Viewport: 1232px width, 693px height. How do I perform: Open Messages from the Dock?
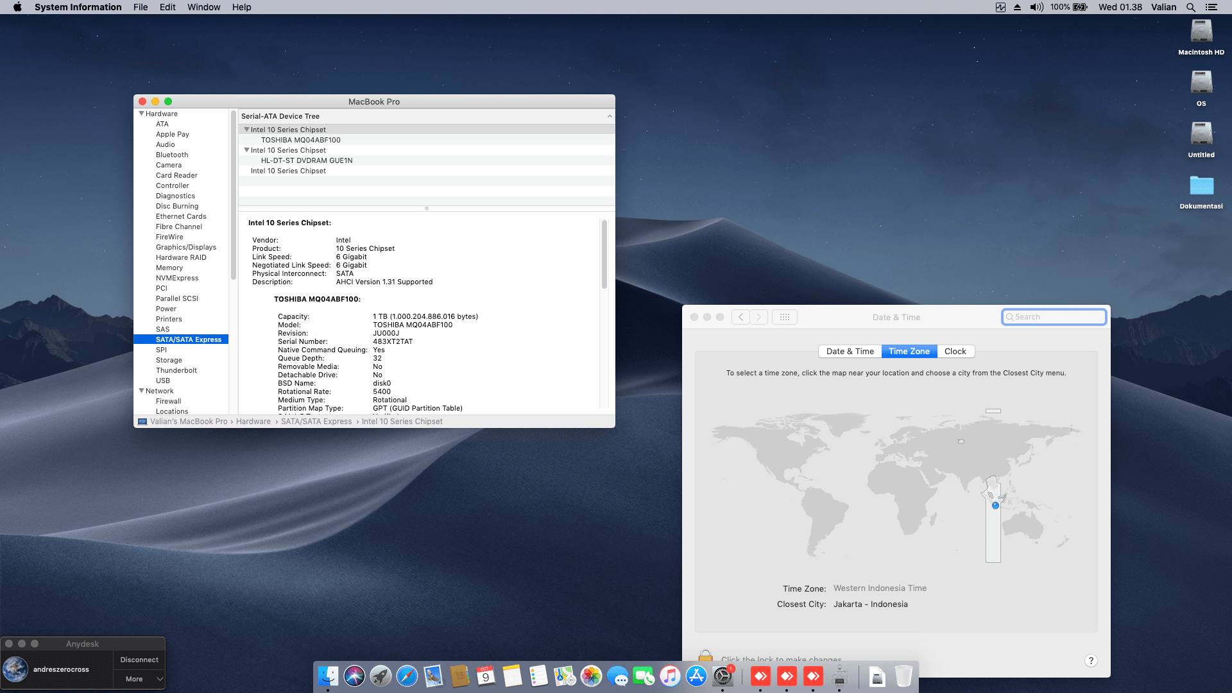click(617, 676)
